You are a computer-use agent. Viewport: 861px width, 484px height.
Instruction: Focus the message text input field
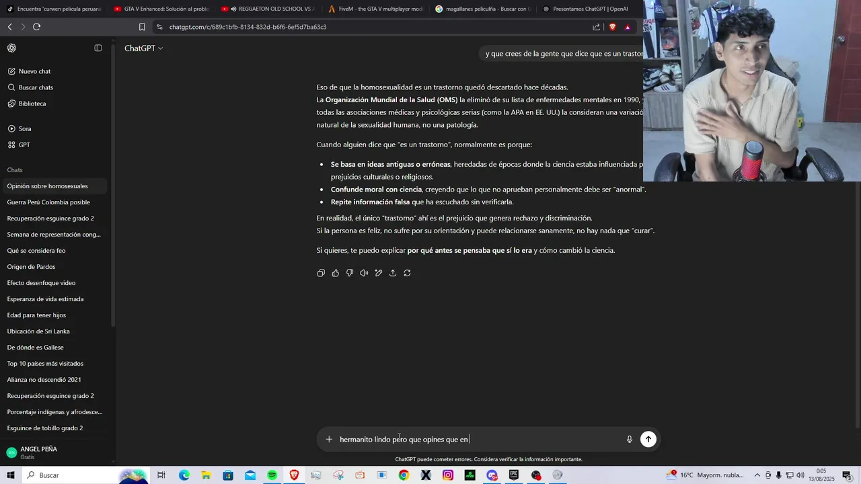click(478, 439)
